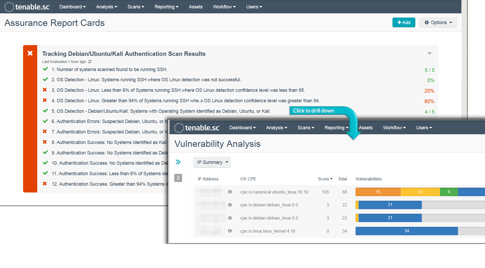Click the red X icon for policy 12
The height and width of the screenshot is (268, 485).
pyautogui.click(x=45, y=184)
